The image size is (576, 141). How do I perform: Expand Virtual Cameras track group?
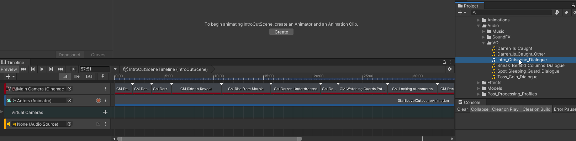pyautogui.click(x=2, y=112)
